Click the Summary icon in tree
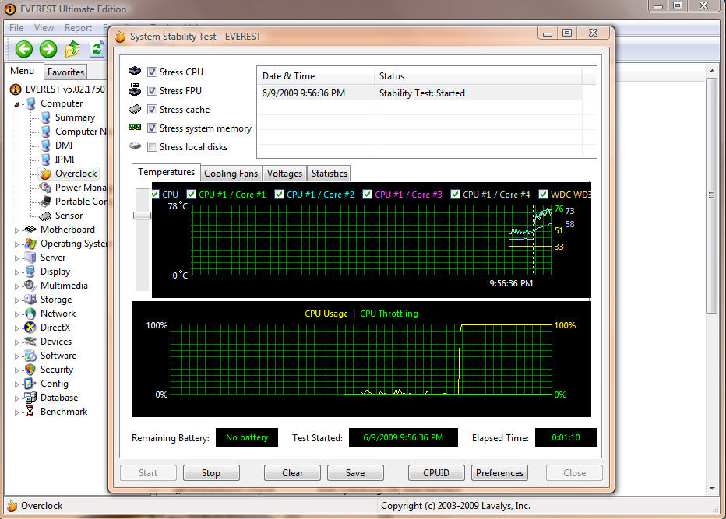726x519 pixels. [x=45, y=117]
